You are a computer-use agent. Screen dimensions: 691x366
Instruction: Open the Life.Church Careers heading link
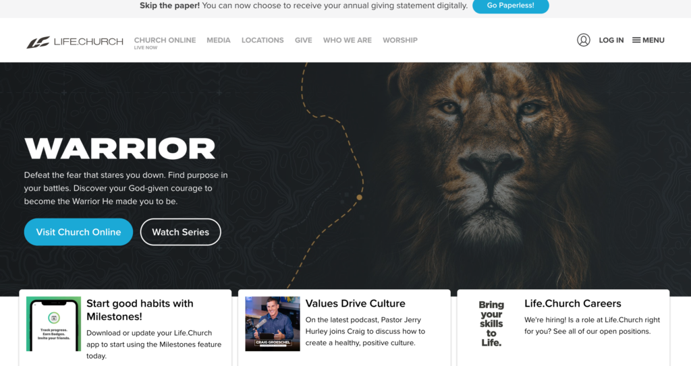572,303
